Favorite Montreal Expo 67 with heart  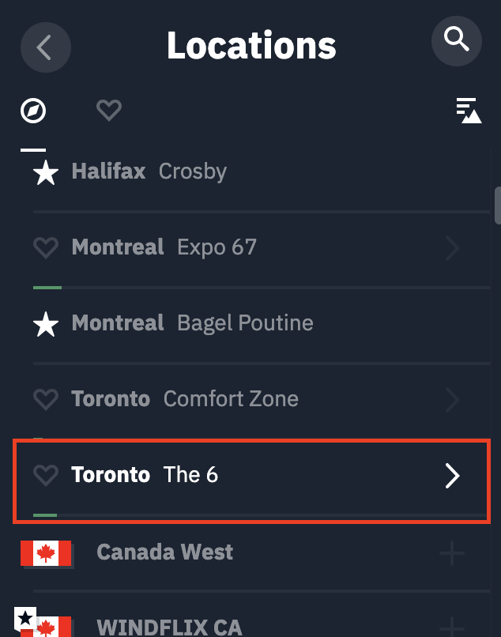coord(46,248)
